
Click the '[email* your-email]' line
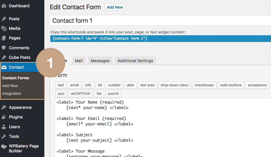pos(100,124)
